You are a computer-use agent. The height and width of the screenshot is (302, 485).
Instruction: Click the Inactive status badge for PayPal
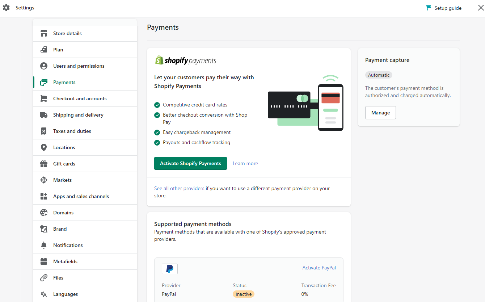click(x=244, y=294)
